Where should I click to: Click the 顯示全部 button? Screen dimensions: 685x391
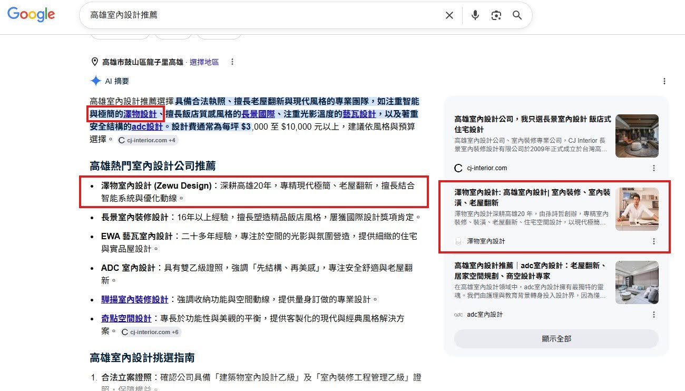tap(556, 339)
